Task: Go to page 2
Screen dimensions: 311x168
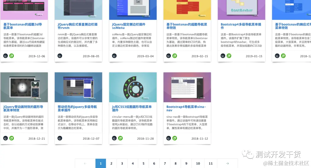Action: (x=111, y=163)
